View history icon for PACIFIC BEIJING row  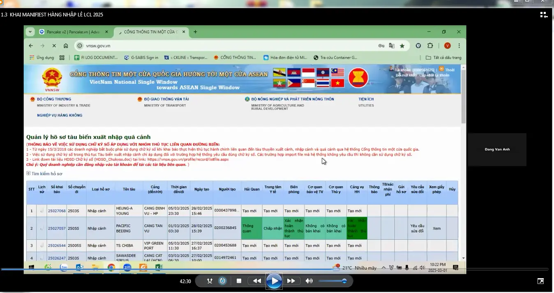42,228
